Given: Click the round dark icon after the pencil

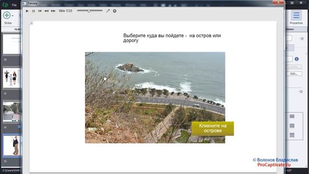Looking at the screenshot, I should [114, 11].
